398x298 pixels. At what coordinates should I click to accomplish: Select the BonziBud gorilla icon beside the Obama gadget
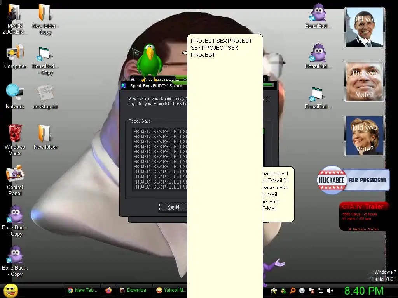(318, 16)
